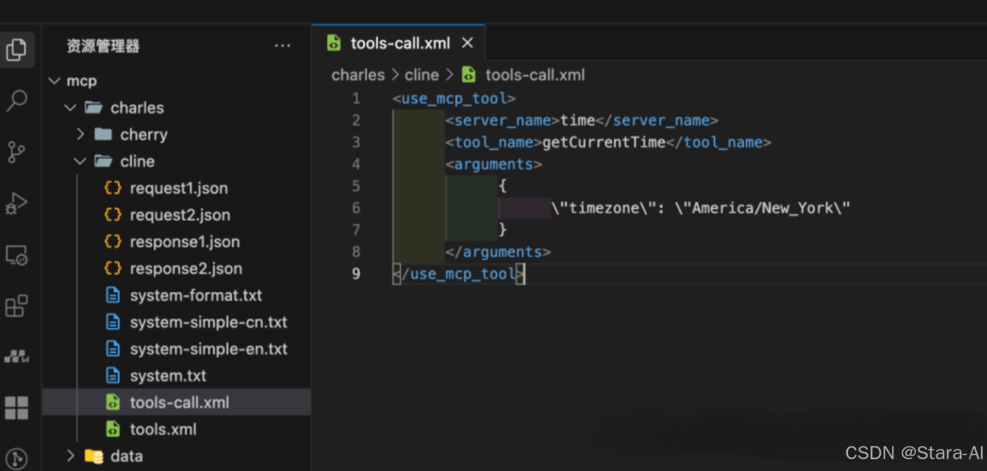Open the four-squares grid icon in activity bar
Screen dimensions: 987x471
tap(17, 408)
